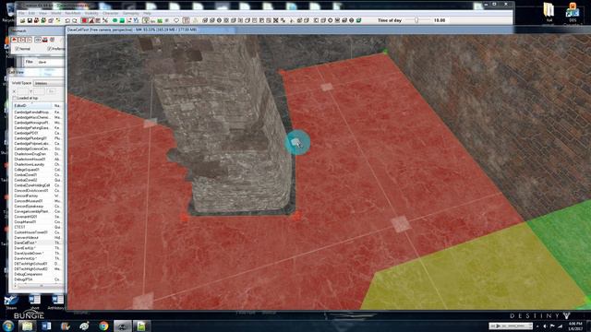Open File Explorer from taskbar
Screen dimensions: 591x332
tap(27, 326)
